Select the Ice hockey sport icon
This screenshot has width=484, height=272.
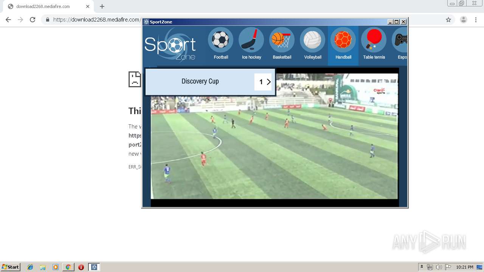tap(251, 40)
